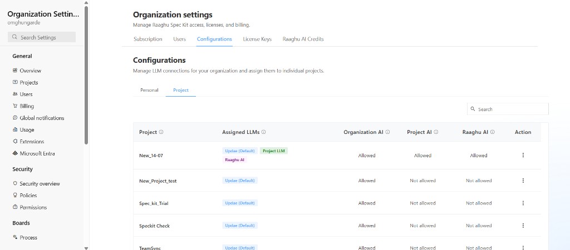Click info icon next to Assigned LLMs
The height and width of the screenshot is (250, 570).
click(263, 132)
